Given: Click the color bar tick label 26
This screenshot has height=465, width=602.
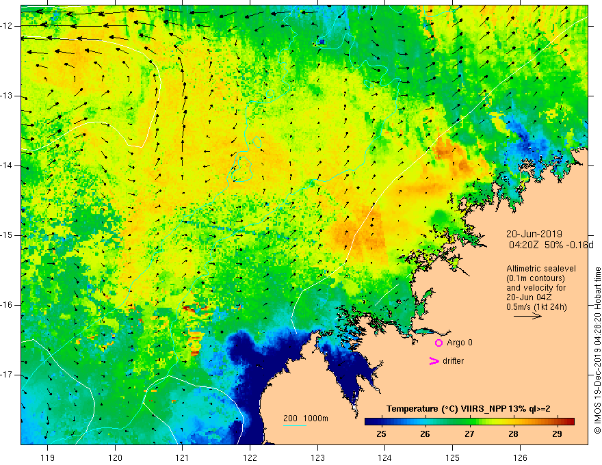Looking at the screenshot, I should pyautogui.click(x=425, y=434).
